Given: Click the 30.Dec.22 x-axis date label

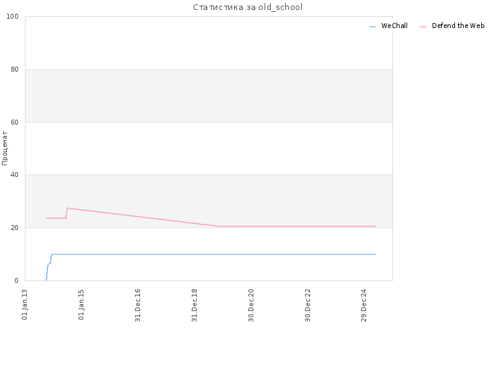Looking at the screenshot, I should (x=308, y=305).
